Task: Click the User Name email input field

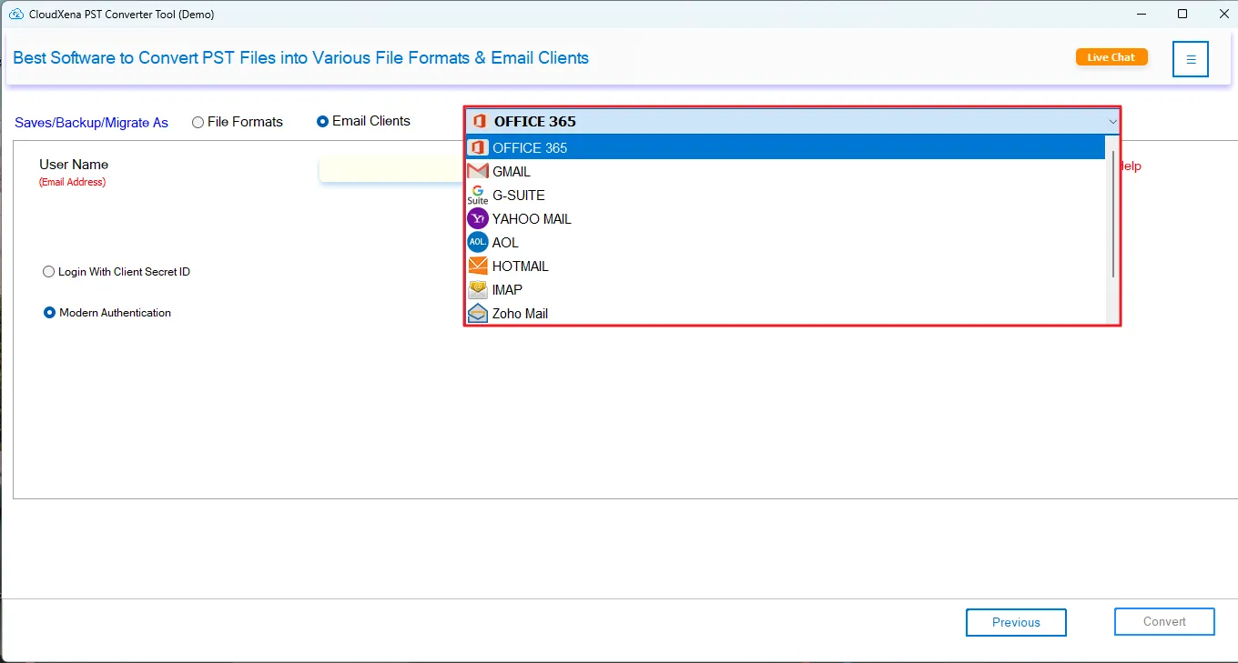Action: pyautogui.click(x=391, y=168)
